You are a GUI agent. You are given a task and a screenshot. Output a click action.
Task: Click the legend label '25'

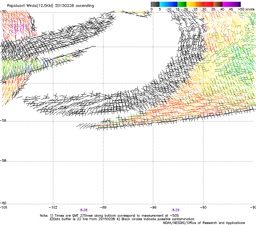click(x=195, y=9)
